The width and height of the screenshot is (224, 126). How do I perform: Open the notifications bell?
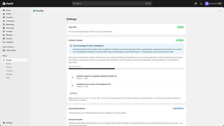(201, 4)
